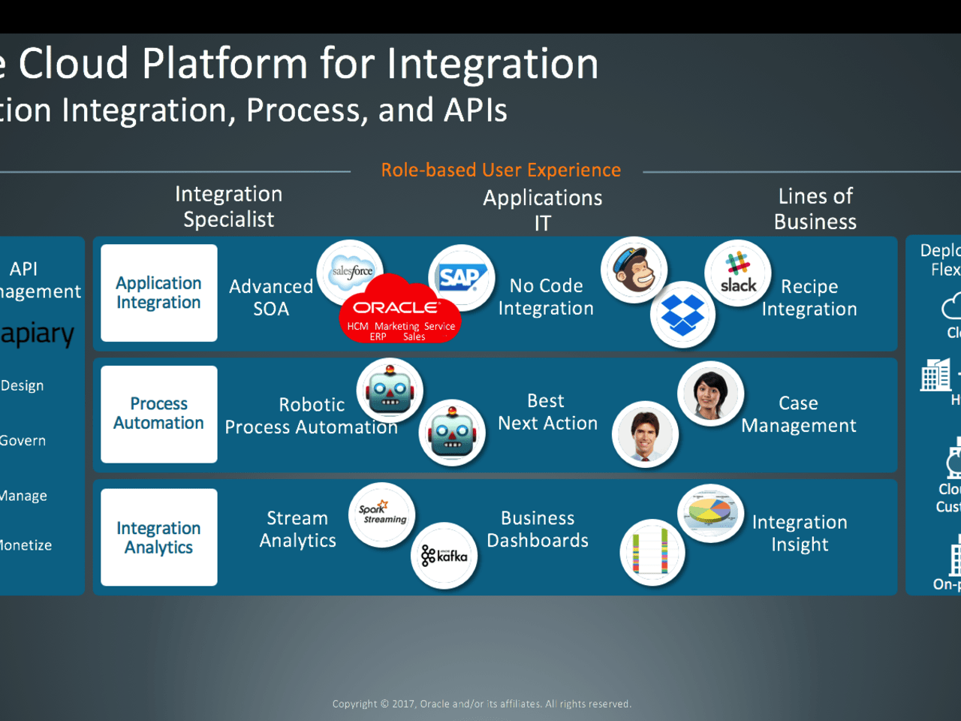Select the Integration Specialist column header
This screenshot has width=961, height=721.
point(229,207)
